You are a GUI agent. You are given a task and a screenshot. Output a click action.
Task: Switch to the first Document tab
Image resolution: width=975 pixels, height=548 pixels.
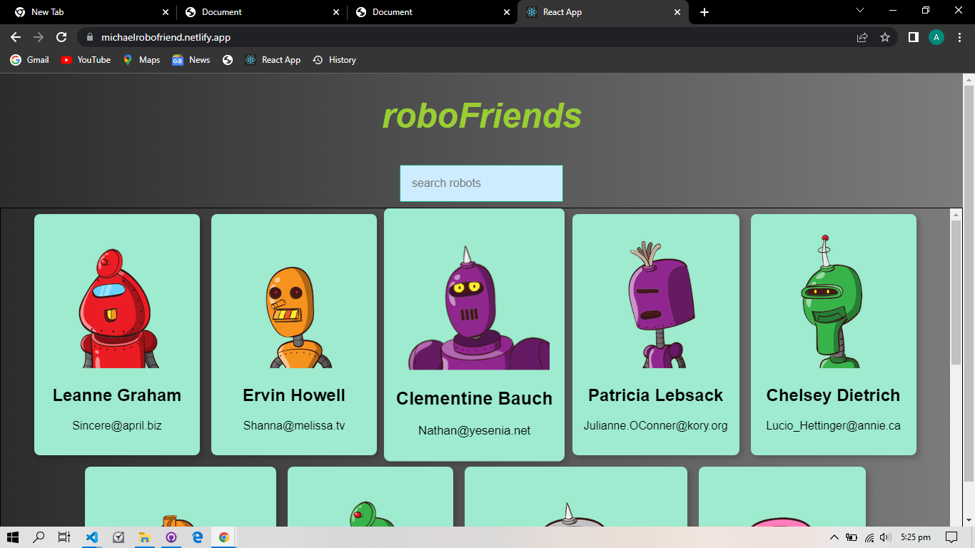pyautogui.click(x=261, y=12)
